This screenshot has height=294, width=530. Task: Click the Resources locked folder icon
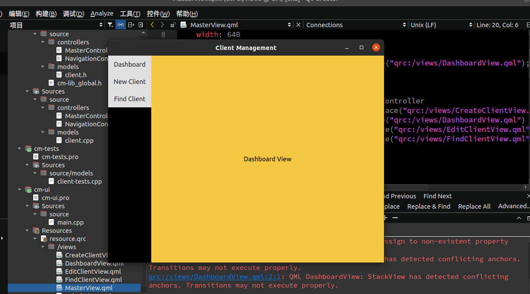tap(36, 231)
